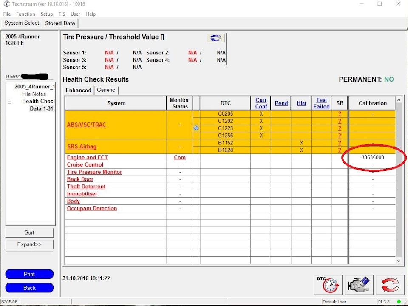Screen dimensions: 408x306
Task: Open the User menu
Action: click(76, 14)
